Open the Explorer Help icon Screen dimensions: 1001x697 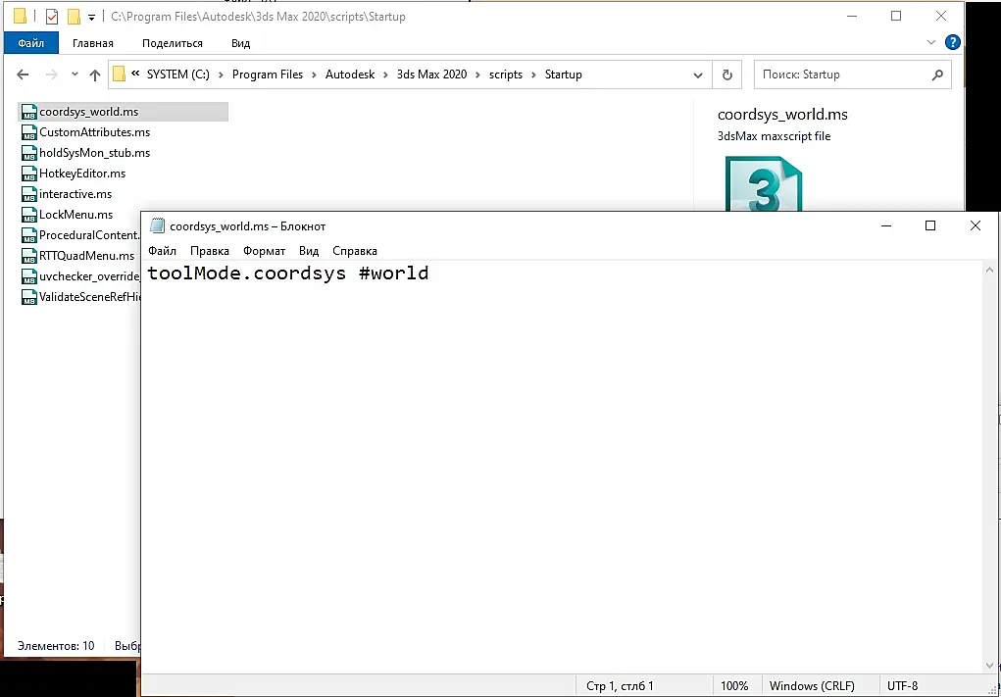[x=953, y=43]
